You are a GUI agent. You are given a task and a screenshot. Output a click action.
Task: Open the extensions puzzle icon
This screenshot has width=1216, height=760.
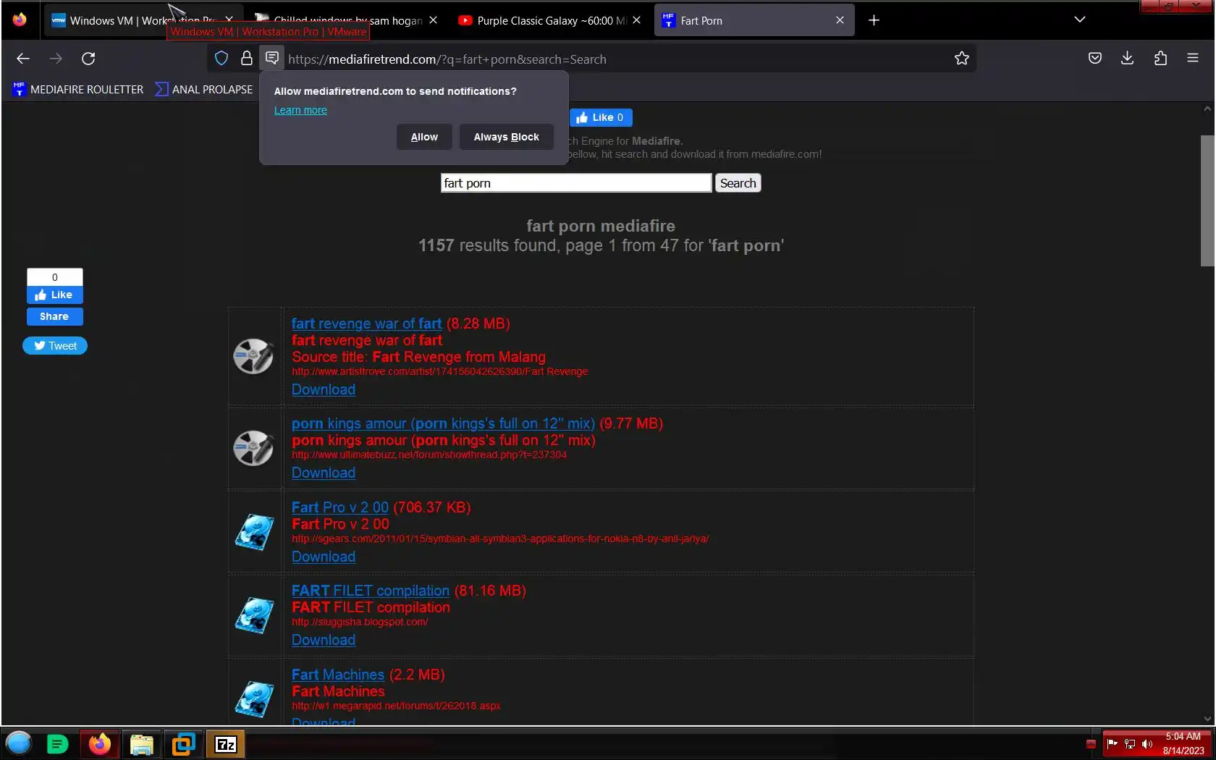pyautogui.click(x=1160, y=59)
